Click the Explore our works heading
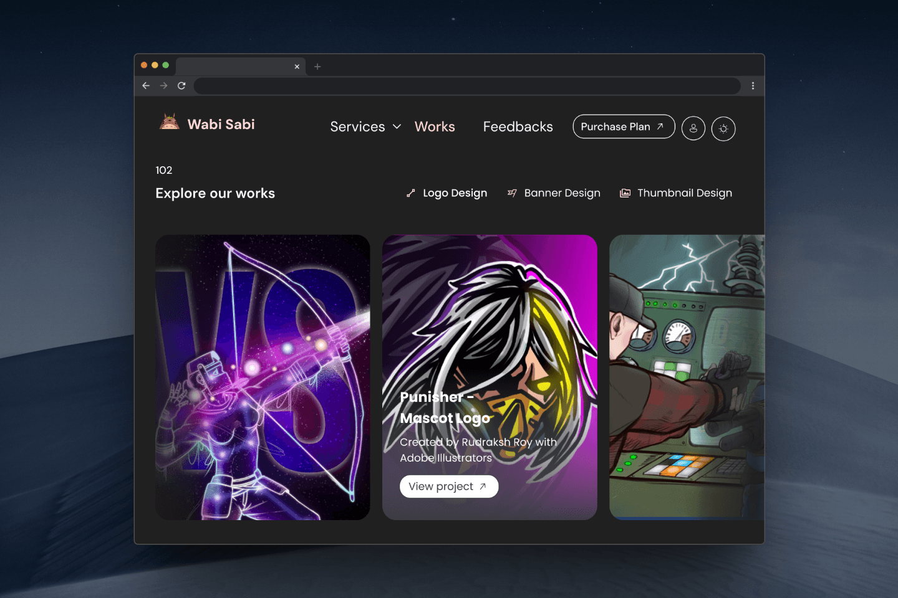This screenshot has width=898, height=598. pyautogui.click(x=215, y=193)
